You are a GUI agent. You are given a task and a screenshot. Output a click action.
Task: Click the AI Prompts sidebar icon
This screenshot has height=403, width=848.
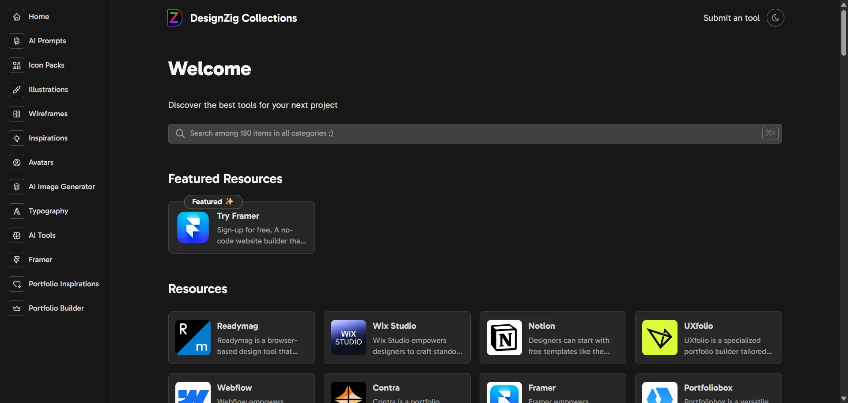point(16,41)
